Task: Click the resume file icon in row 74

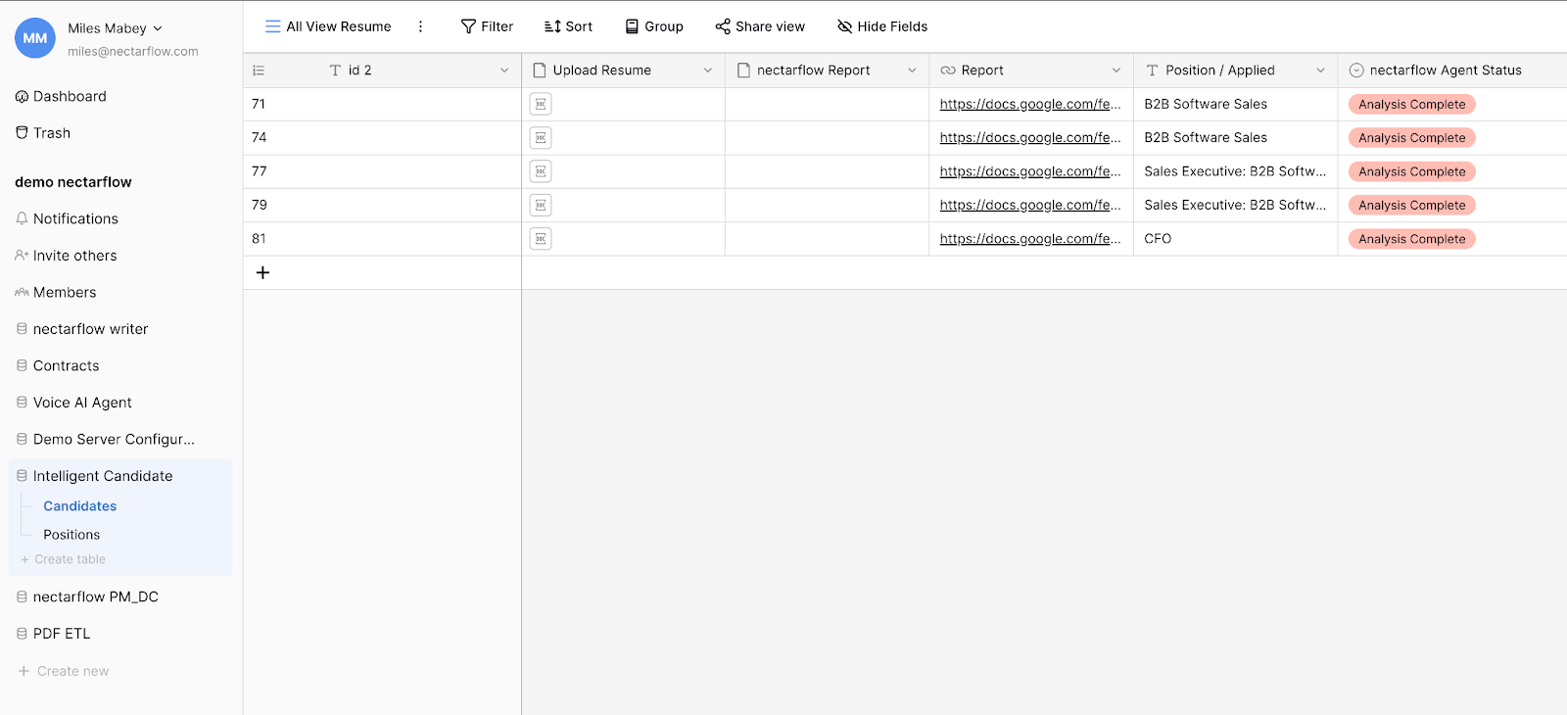Action: tap(541, 138)
